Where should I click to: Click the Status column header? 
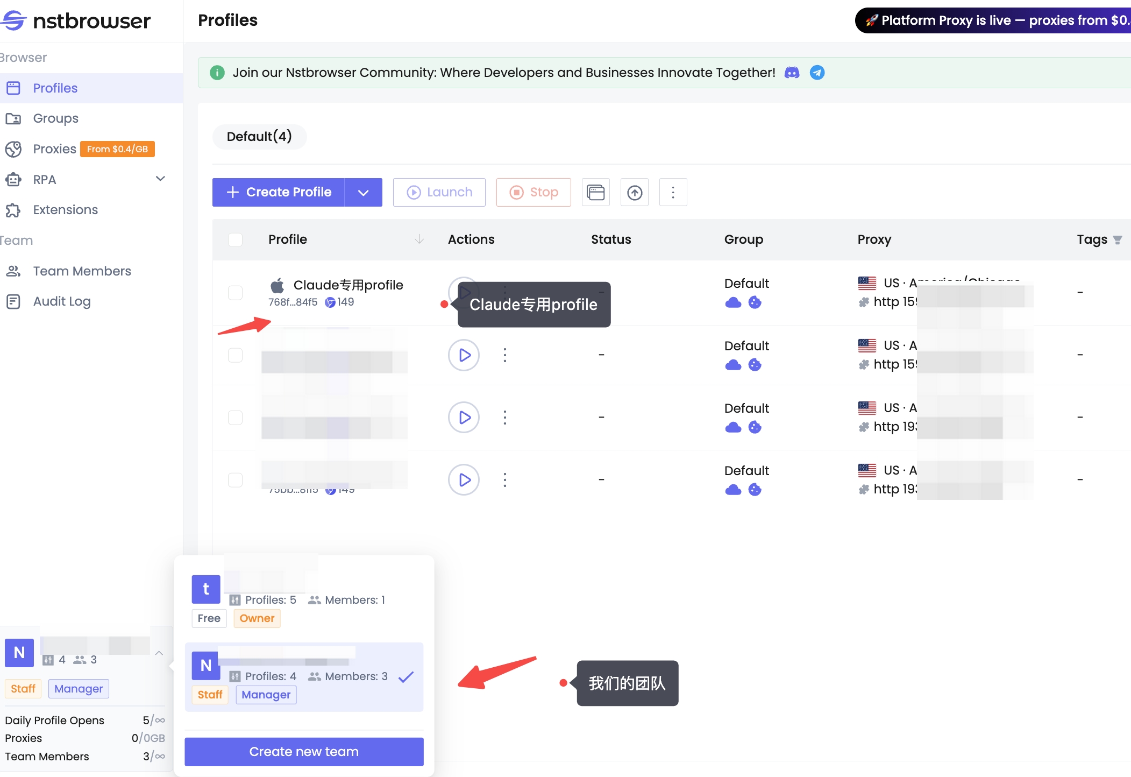(x=611, y=239)
